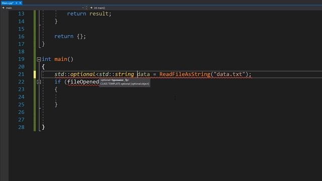Viewport: 322px width, 181px height.
Task: Click the 'return' keyword on line 13
Action: [76, 14]
